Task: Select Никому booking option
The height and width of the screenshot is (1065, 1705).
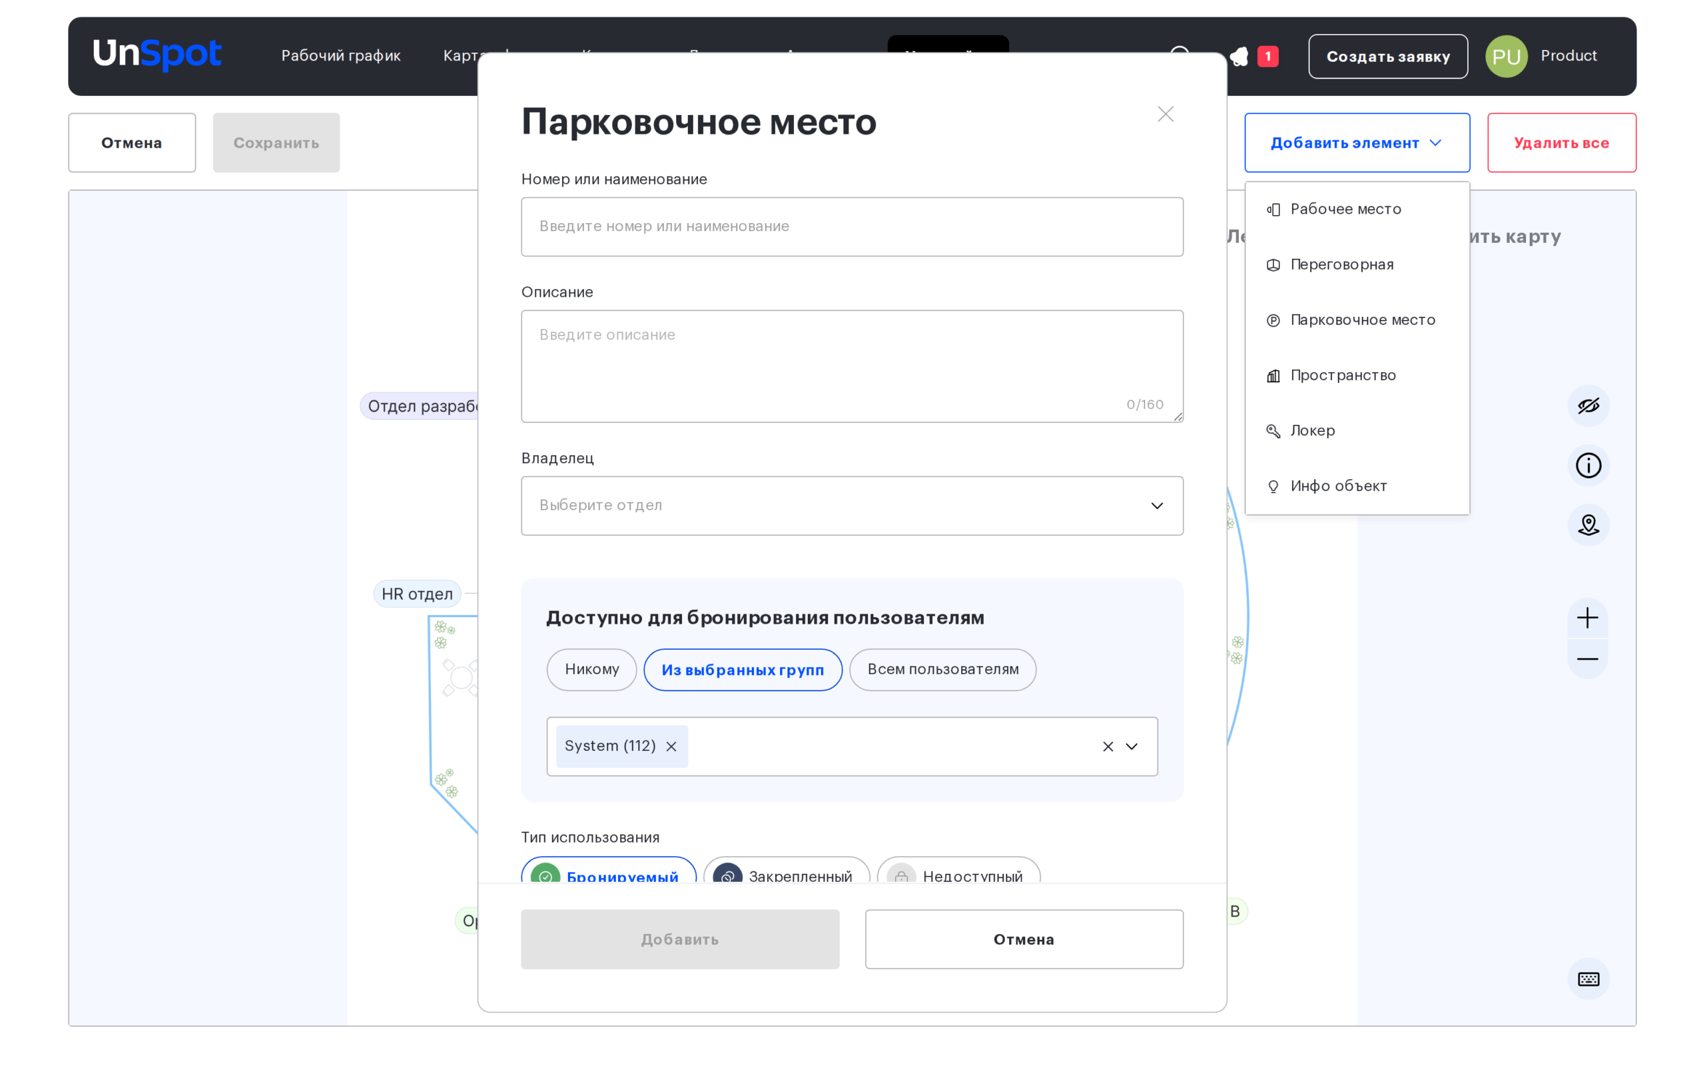Action: (x=592, y=670)
